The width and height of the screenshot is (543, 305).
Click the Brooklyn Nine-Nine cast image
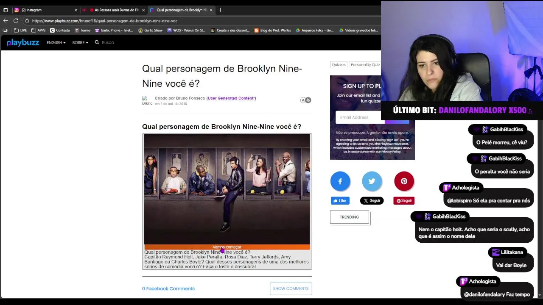pos(227,189)
